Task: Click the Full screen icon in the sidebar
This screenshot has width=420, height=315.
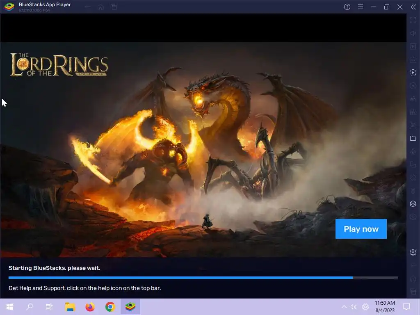Action: pos(413,20)
